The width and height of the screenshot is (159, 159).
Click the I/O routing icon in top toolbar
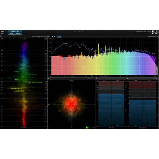[x=81, y=31]
